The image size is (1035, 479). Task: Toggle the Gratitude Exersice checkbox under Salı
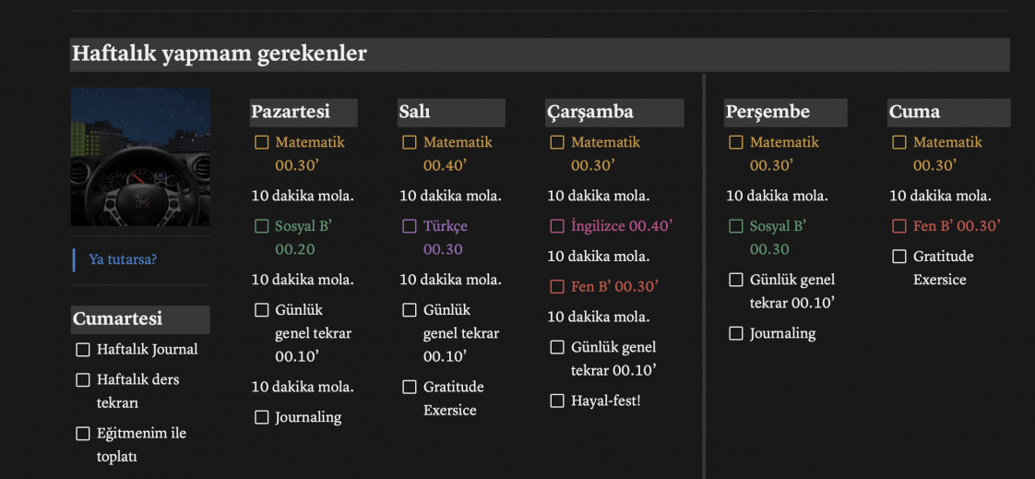click(x=410, y=388)
